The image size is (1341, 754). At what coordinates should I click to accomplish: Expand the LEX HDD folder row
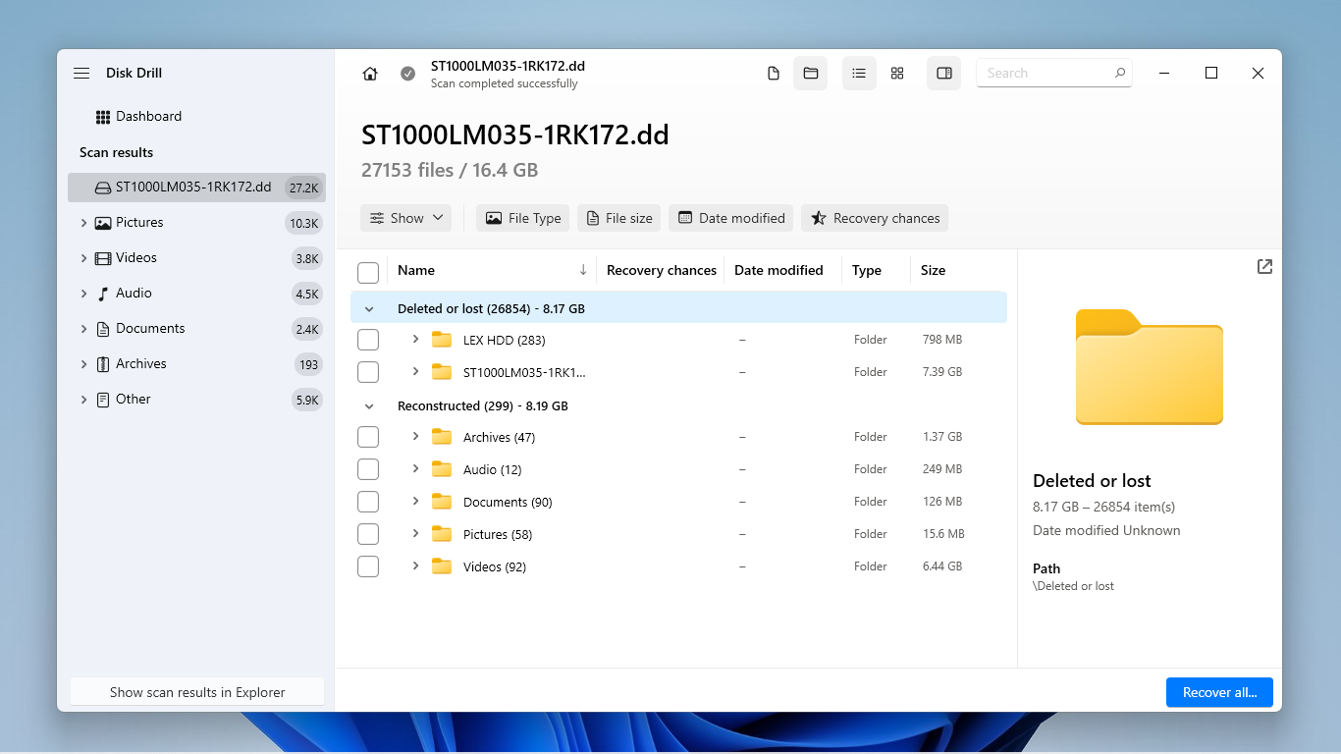point(415,339)
